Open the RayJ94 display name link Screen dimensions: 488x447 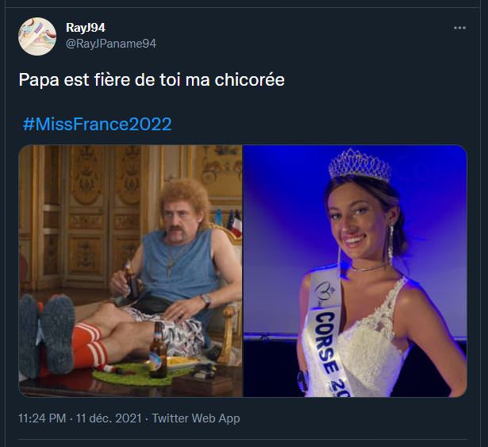(85, 28)
